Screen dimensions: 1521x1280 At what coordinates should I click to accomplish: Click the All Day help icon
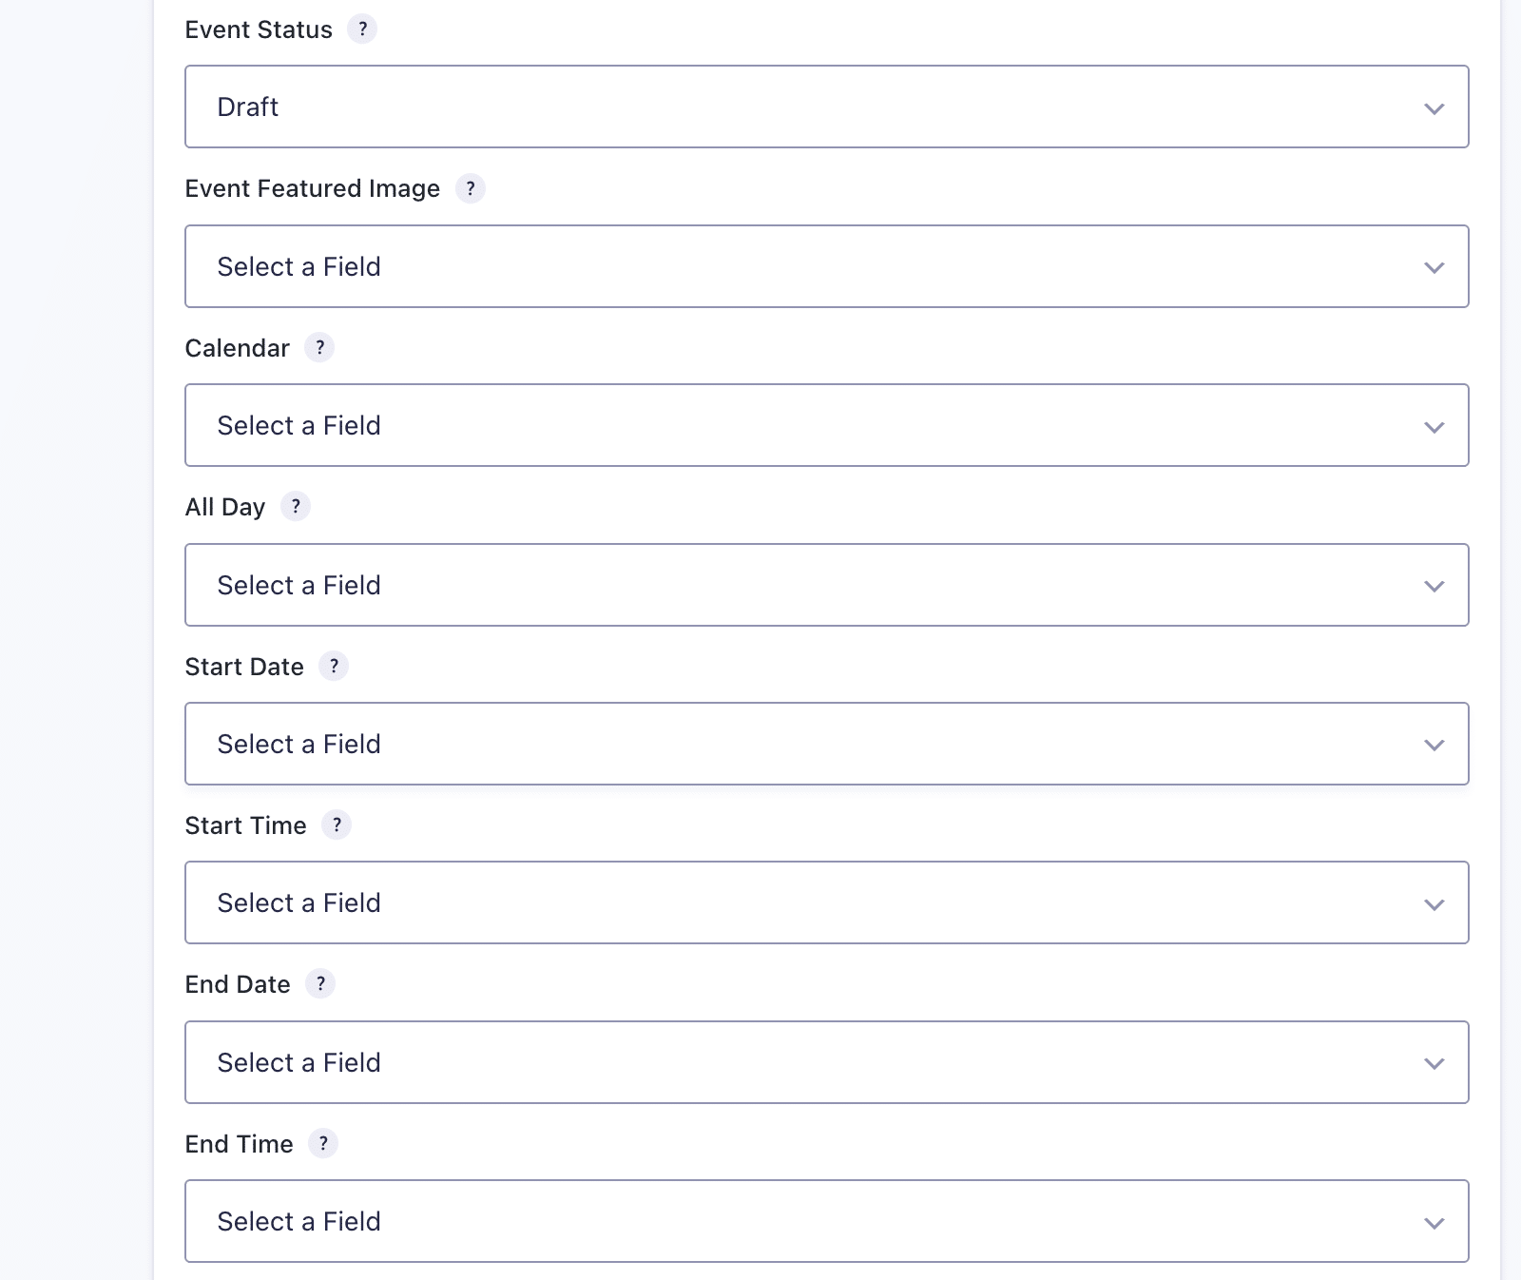[296, 507]
